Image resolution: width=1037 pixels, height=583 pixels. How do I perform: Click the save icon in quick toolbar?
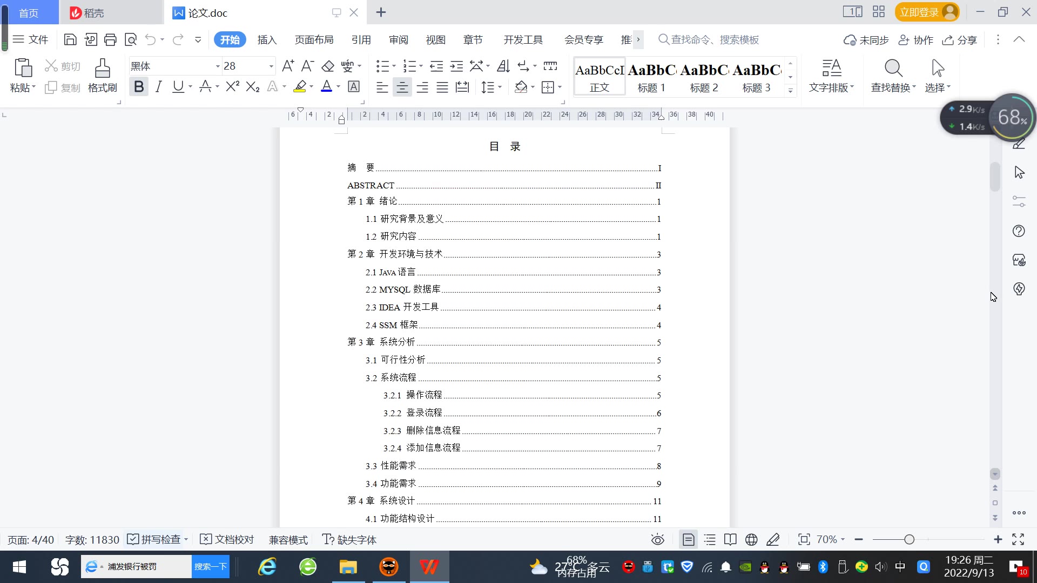click(70, 39)
